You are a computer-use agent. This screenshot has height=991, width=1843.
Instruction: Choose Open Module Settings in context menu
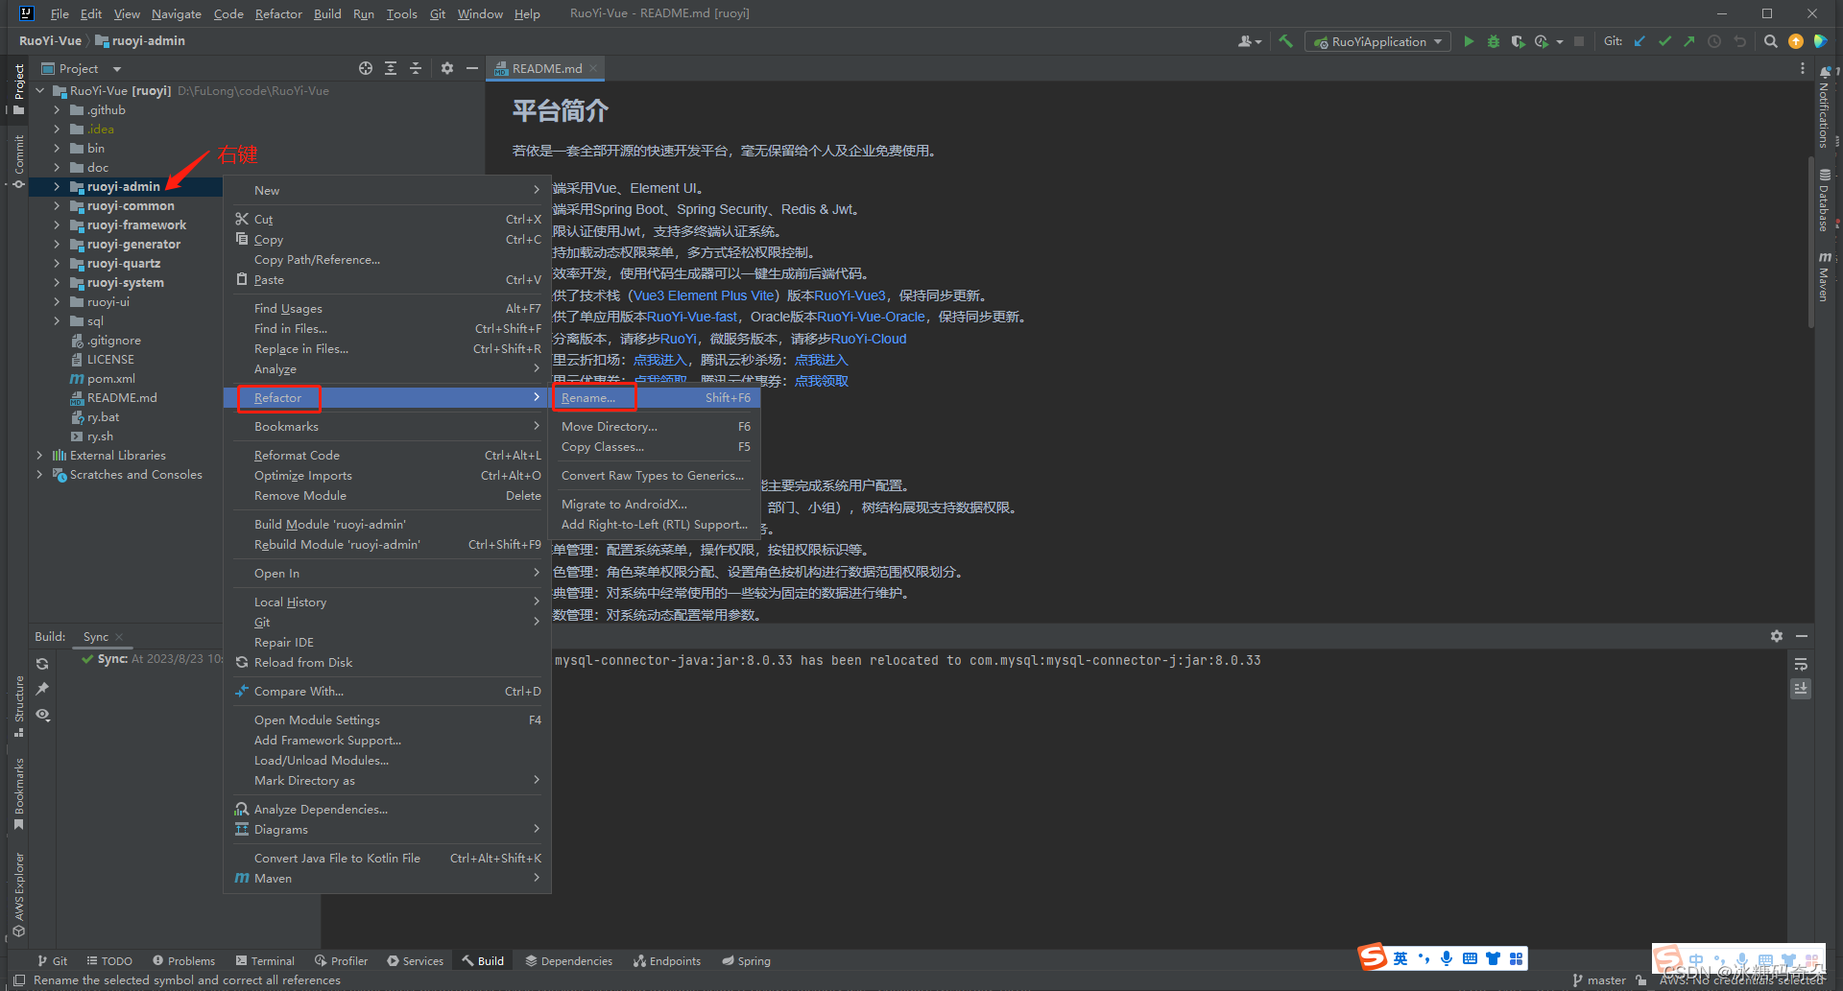coord(387,720)
